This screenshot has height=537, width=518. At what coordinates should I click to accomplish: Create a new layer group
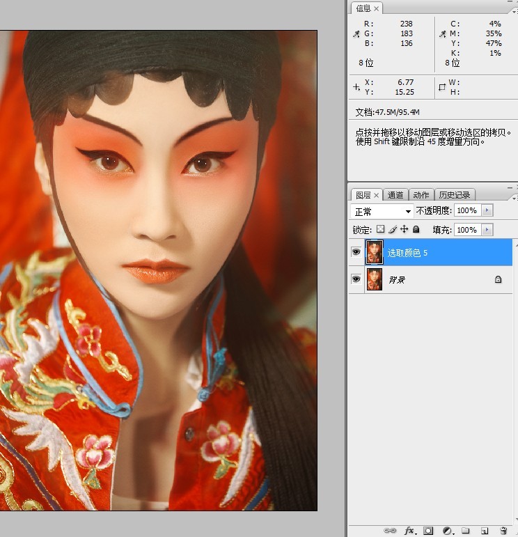click(465, 531)
